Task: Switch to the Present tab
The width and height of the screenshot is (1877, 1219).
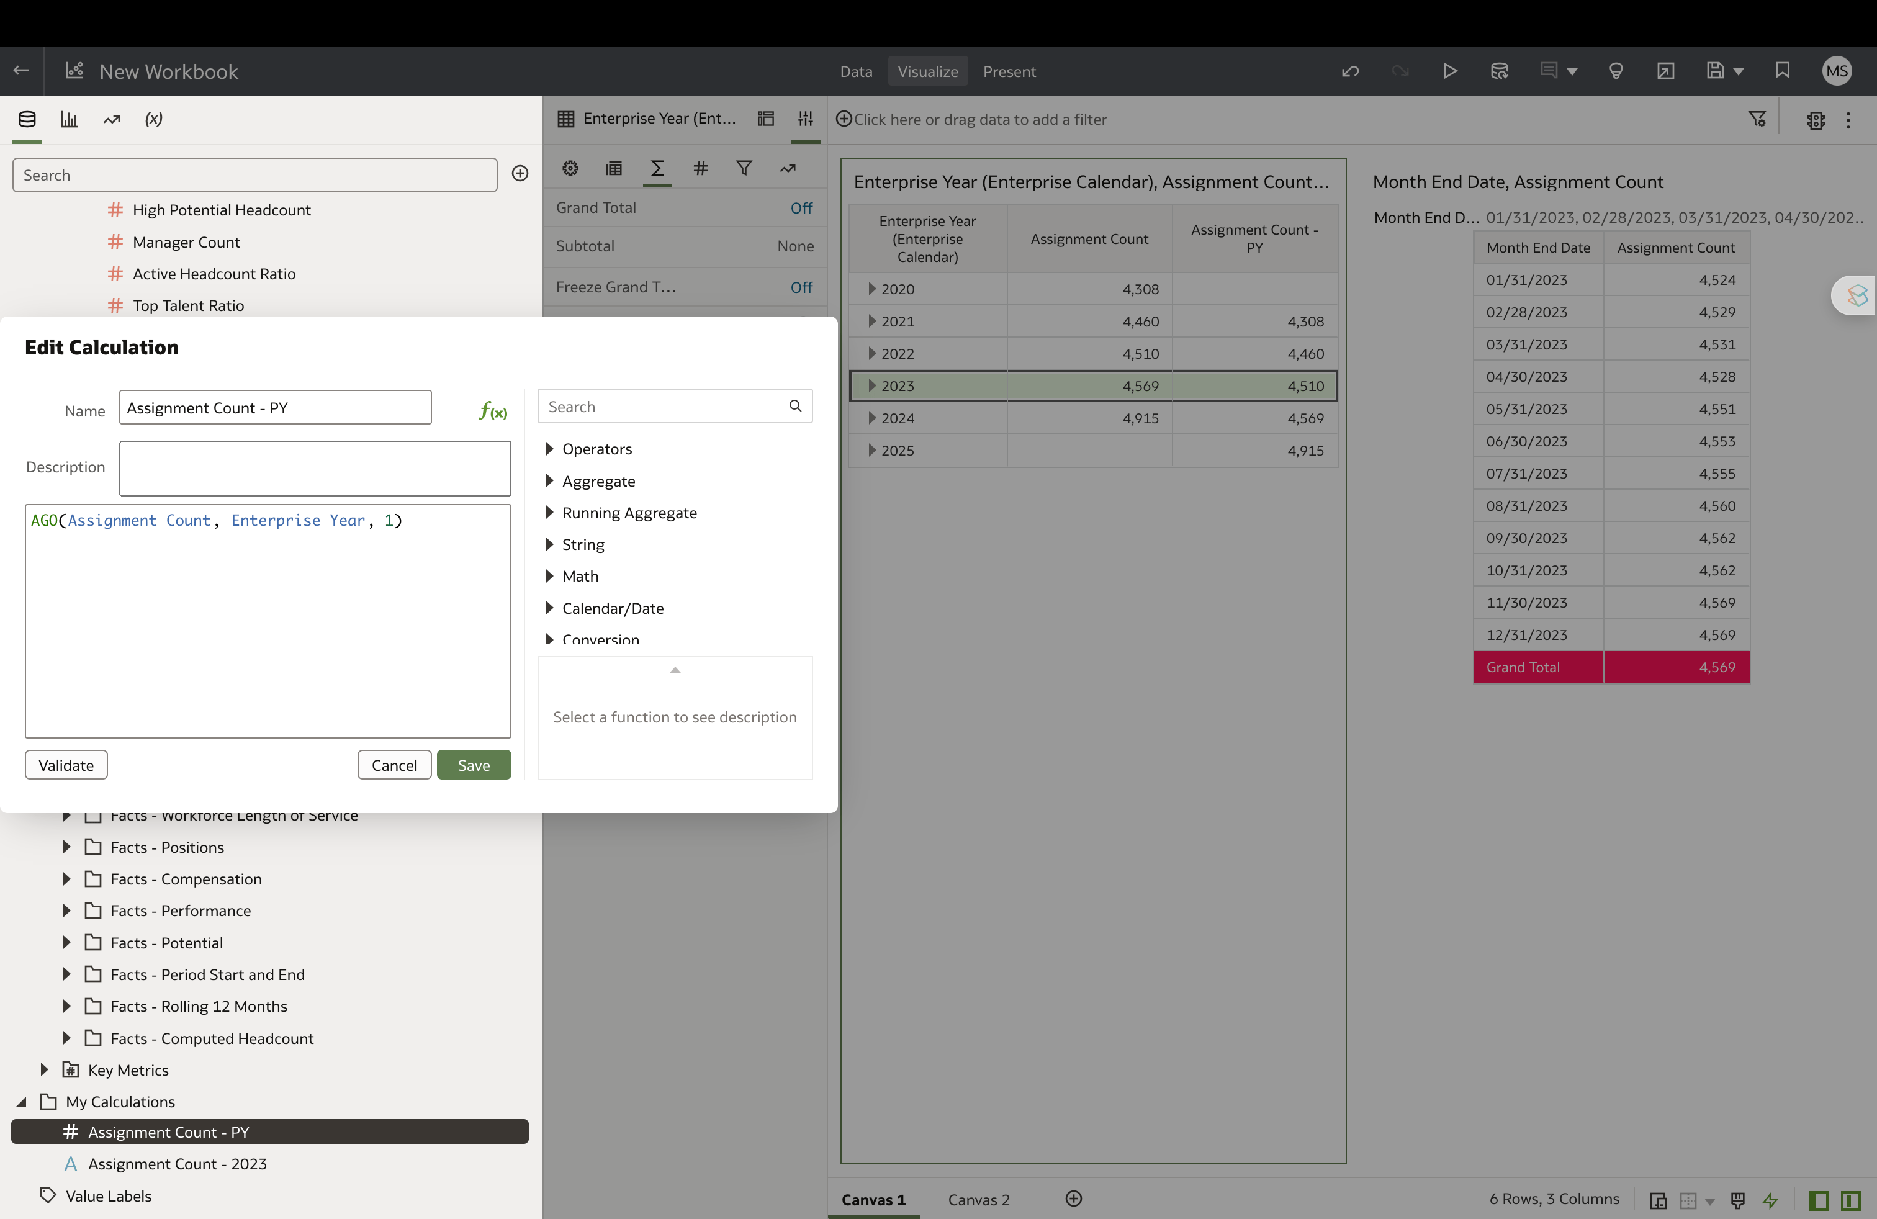Action: point(1009,71)
